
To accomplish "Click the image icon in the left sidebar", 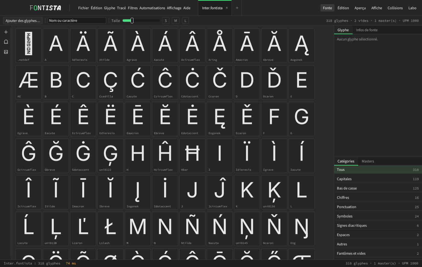I will tap(6, 52).
